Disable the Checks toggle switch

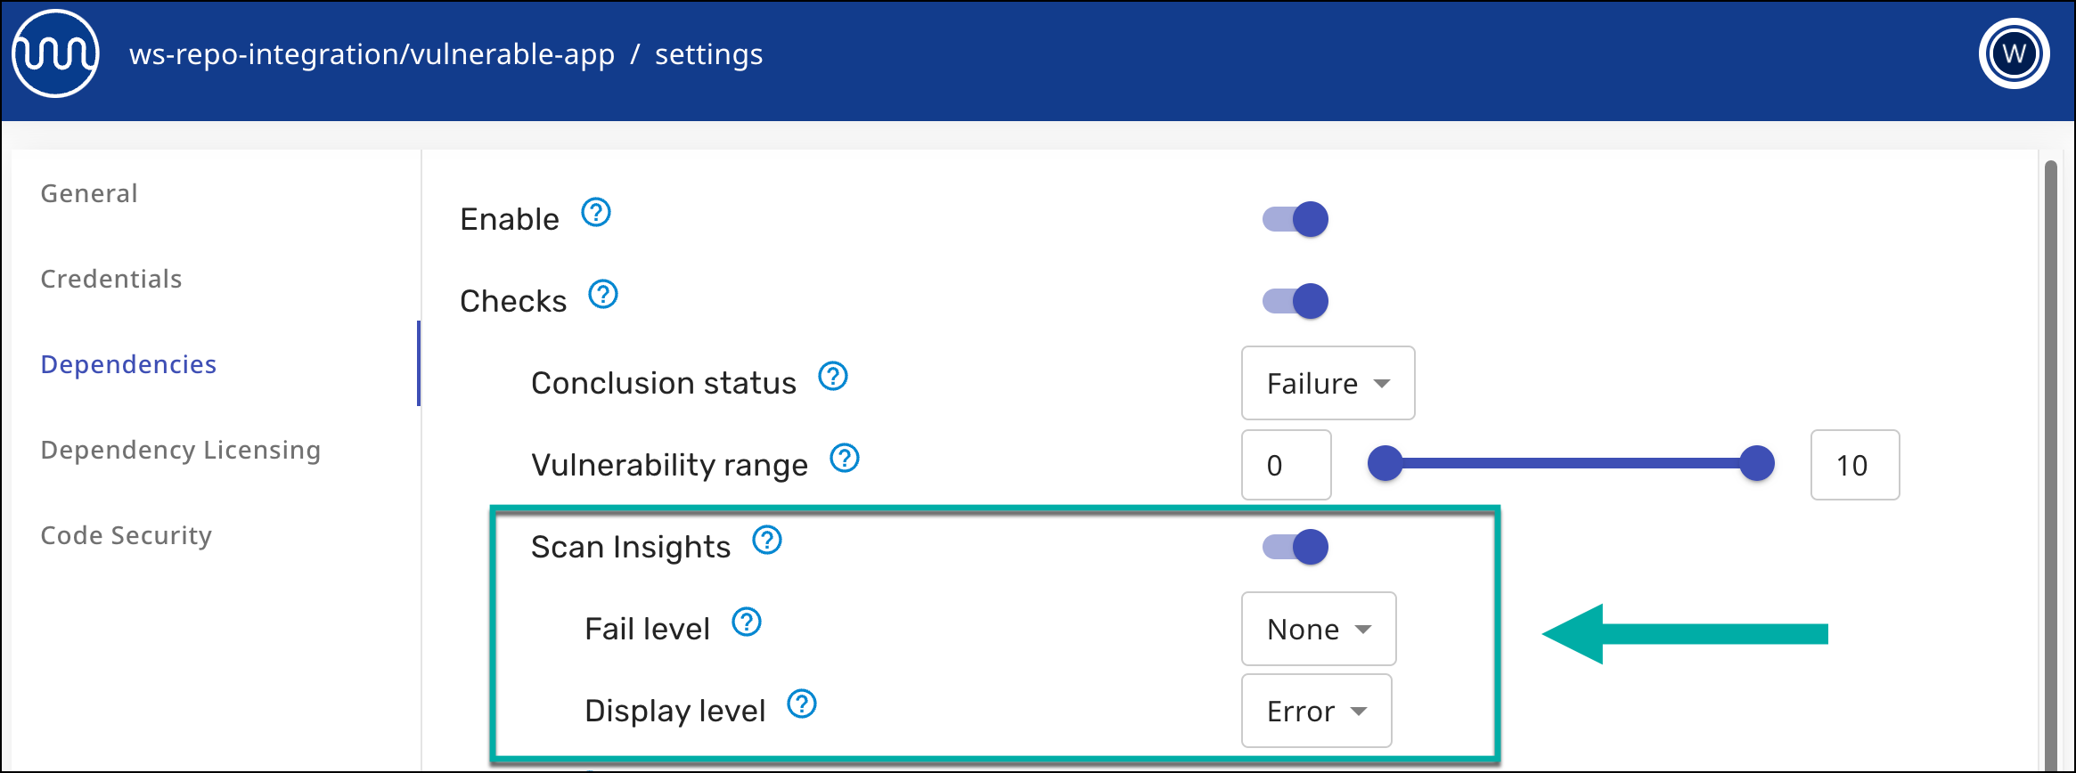[1295, 301]
